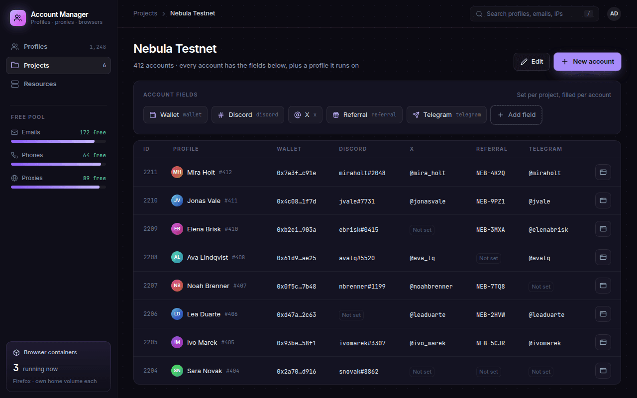Open browser window for Mira Holt's account

click(x=603, y=172)
